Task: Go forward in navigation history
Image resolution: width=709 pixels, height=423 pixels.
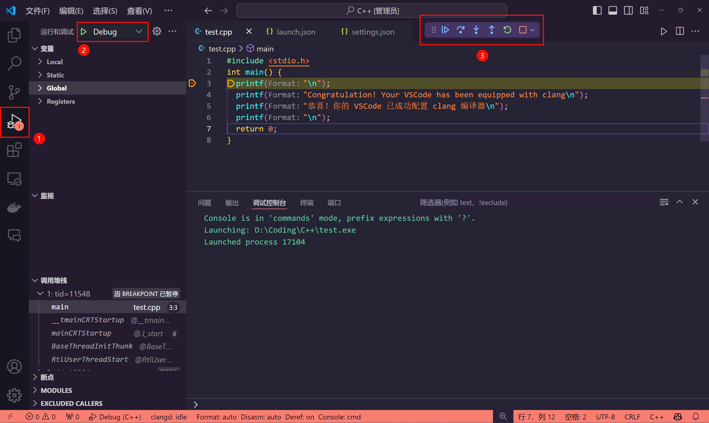Action: 224,11
